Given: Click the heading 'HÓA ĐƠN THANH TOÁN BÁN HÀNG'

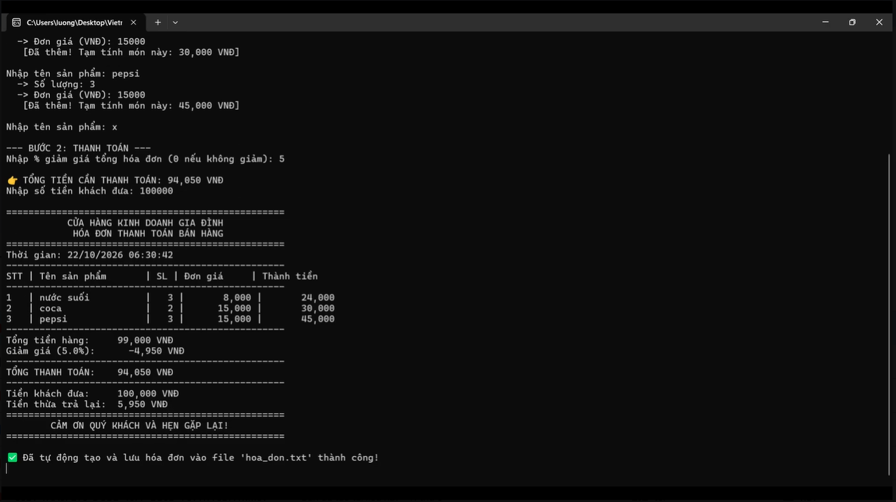Looking at the screenshot, I should [148, 233].
